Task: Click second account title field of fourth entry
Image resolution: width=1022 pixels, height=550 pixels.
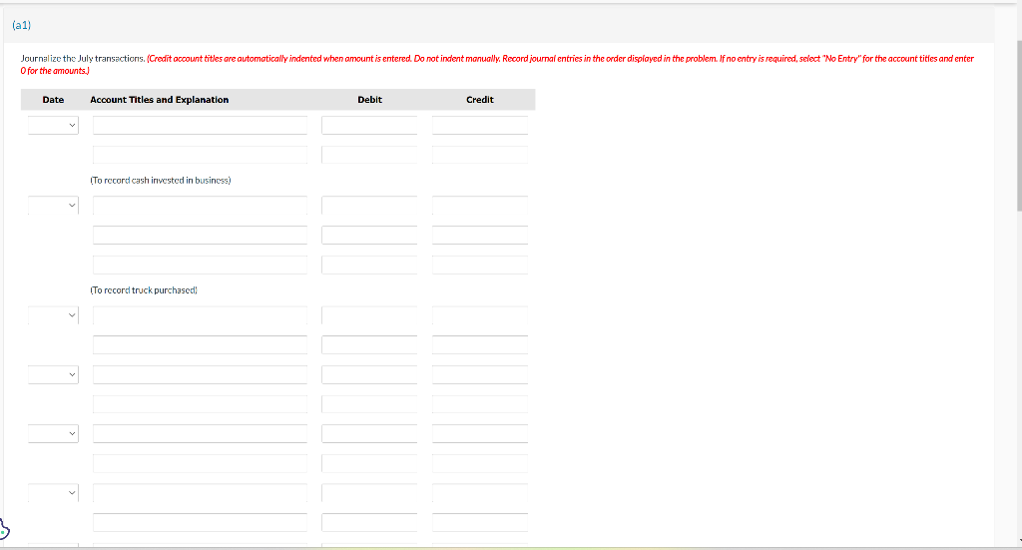Action: (x=200, y=404)
